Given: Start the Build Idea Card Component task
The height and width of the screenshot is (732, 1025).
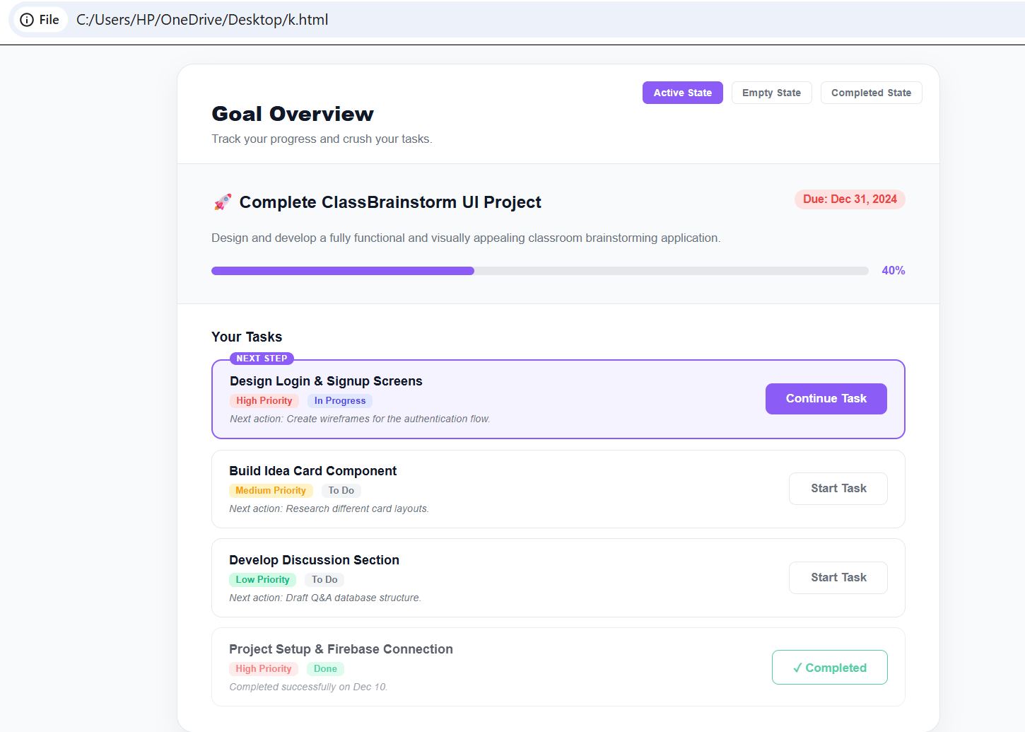Looking at the screenshot, I should point(838,489).
